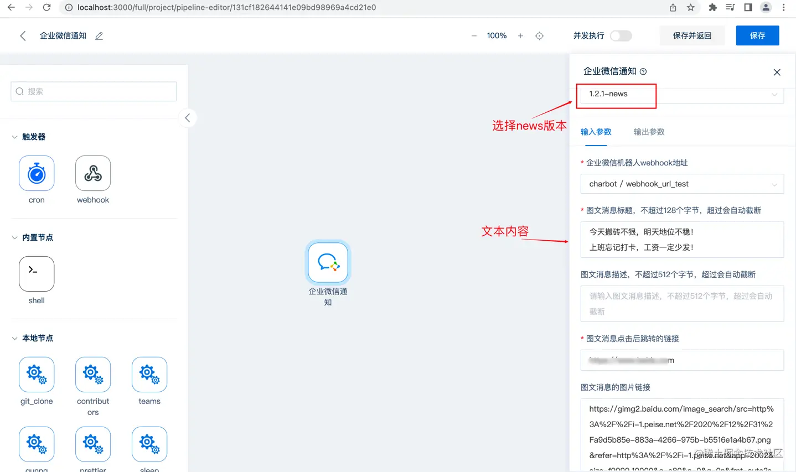
Task: Click the view site information icon in address bar
Action: tap(69, 7)
